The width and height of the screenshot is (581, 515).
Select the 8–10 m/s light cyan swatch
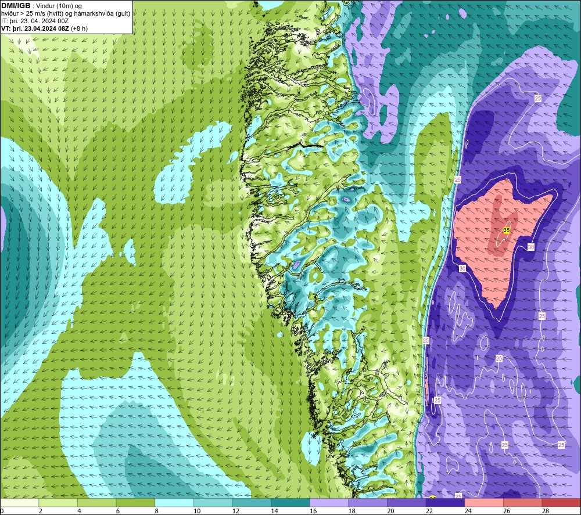(x=174, y=503)
